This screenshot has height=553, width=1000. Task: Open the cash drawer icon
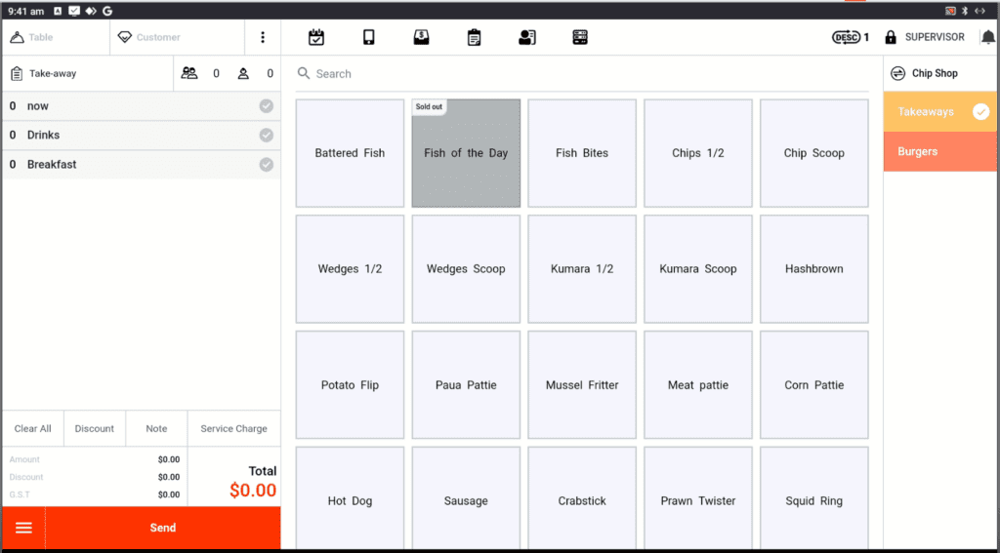(421, 38)
